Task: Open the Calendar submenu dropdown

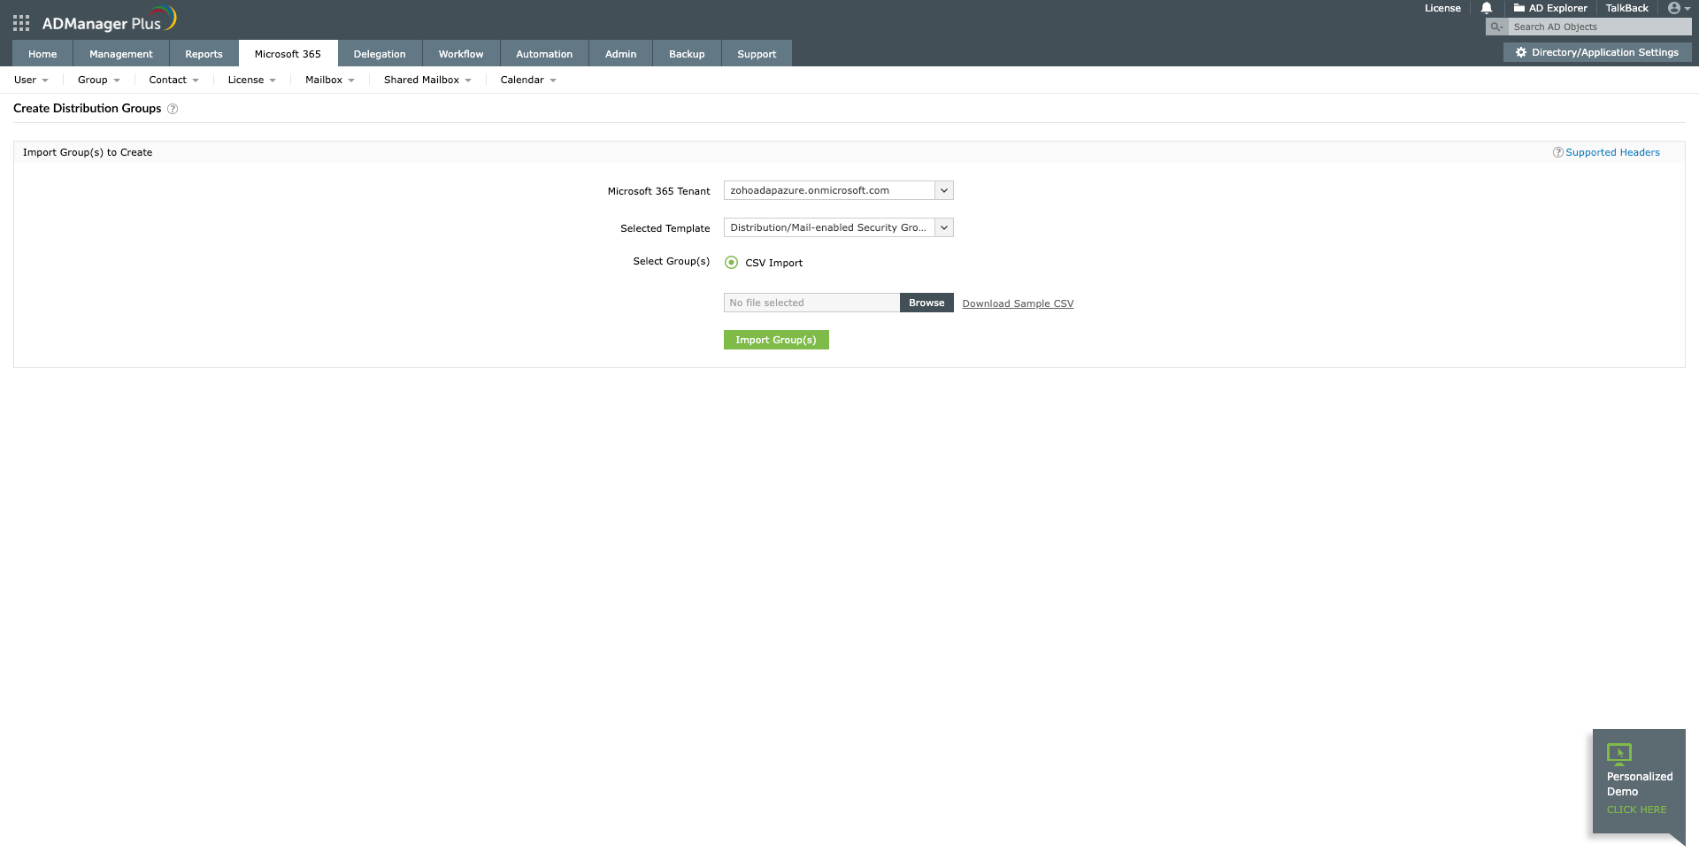Action: 528,80
